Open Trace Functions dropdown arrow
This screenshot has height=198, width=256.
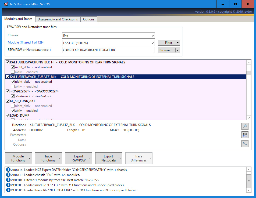pos(60,158)
